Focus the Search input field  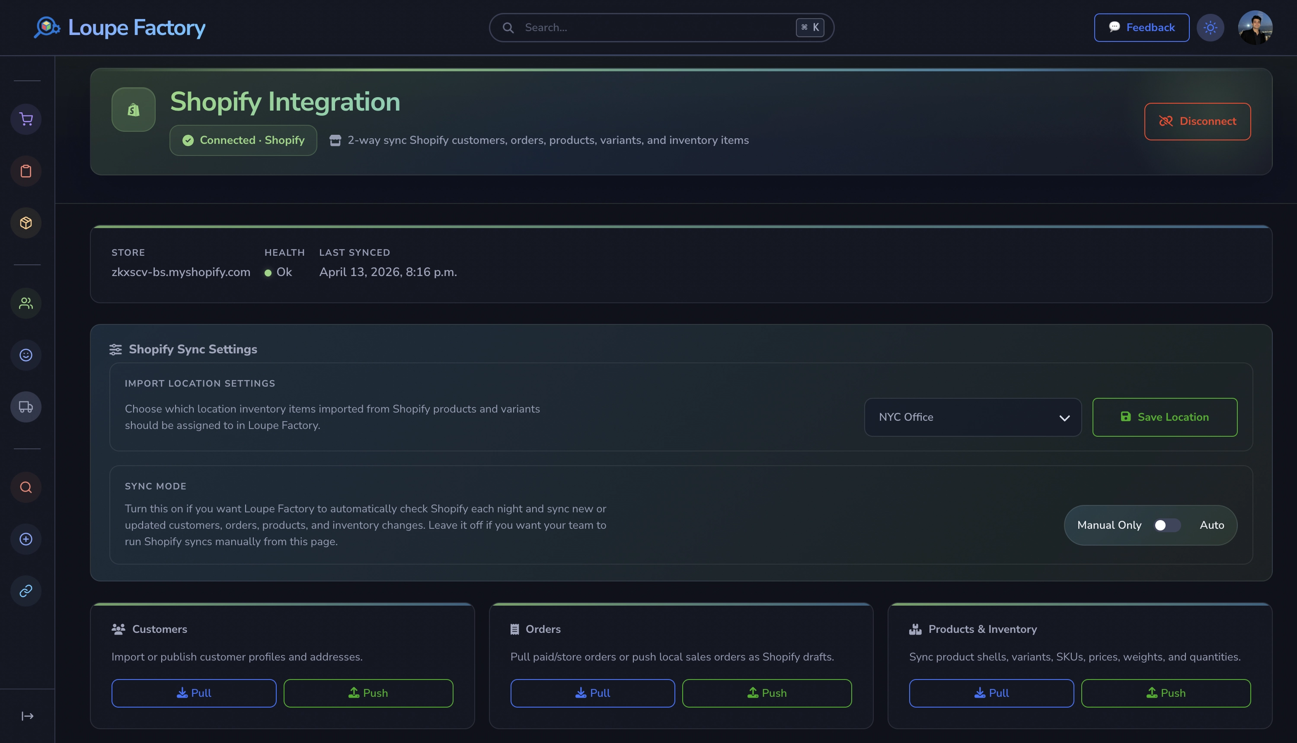[x=661, y=28]
